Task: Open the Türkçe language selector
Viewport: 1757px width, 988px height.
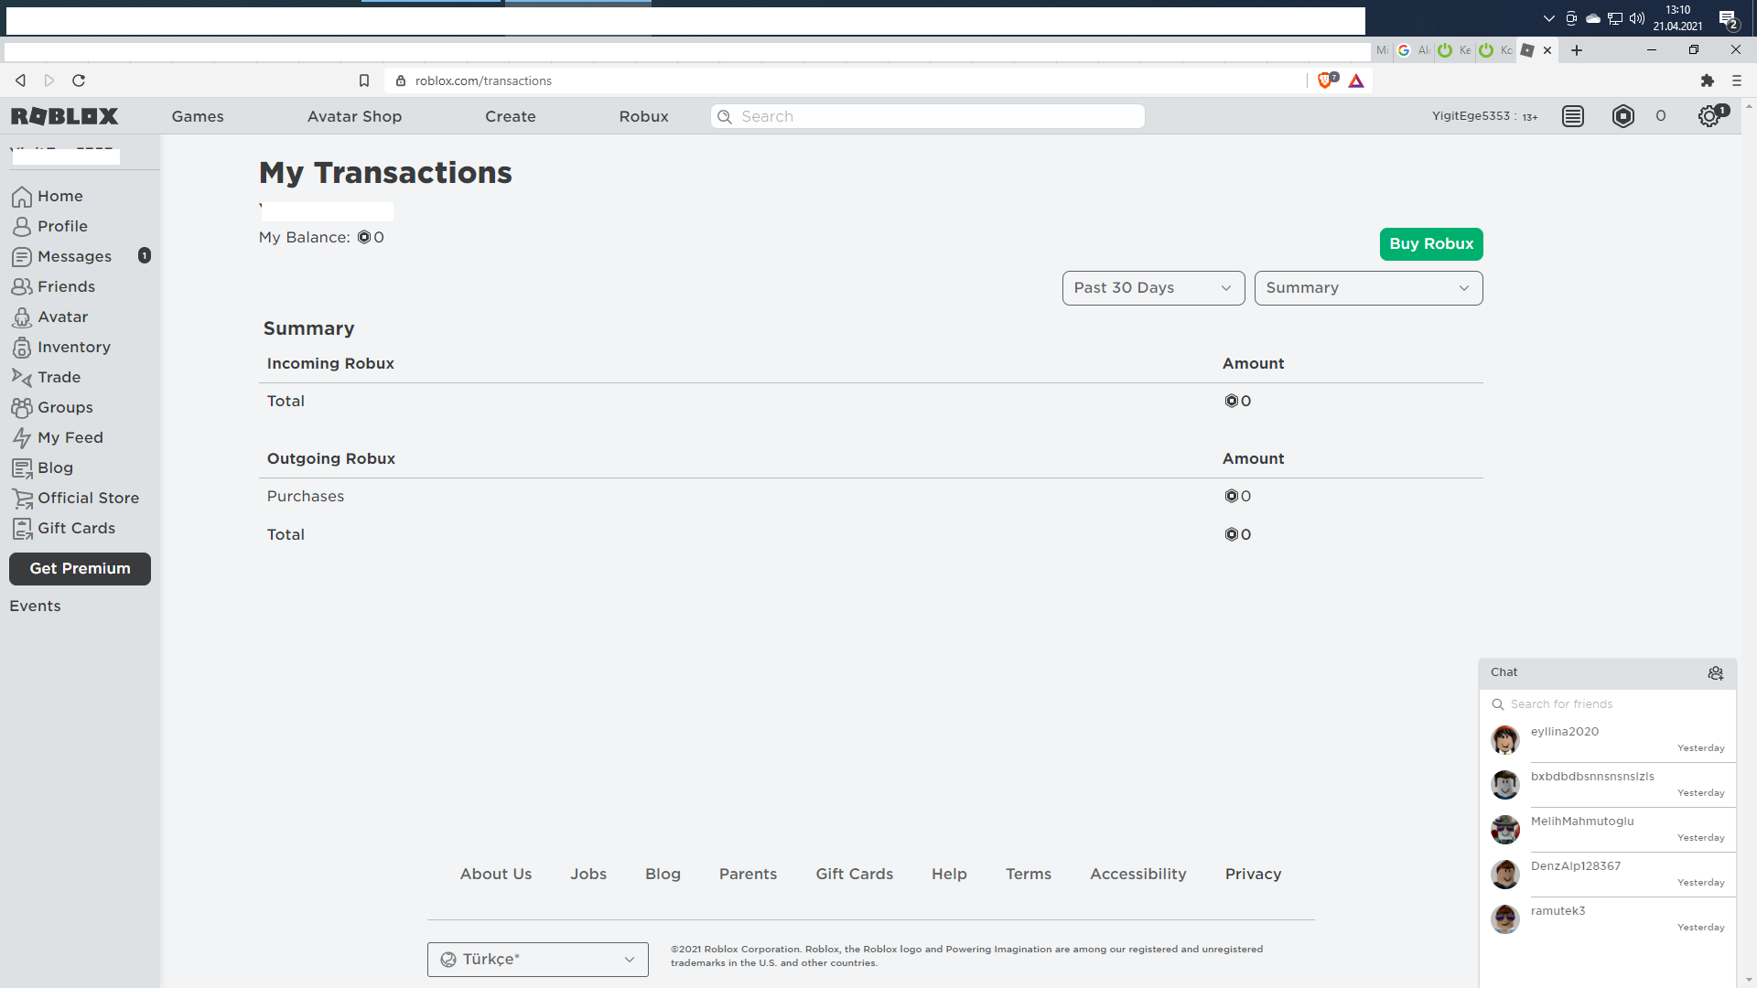Action: pos(537,960)
